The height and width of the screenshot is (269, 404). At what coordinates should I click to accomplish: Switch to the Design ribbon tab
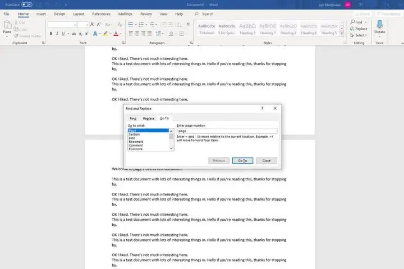click(59, 14)
